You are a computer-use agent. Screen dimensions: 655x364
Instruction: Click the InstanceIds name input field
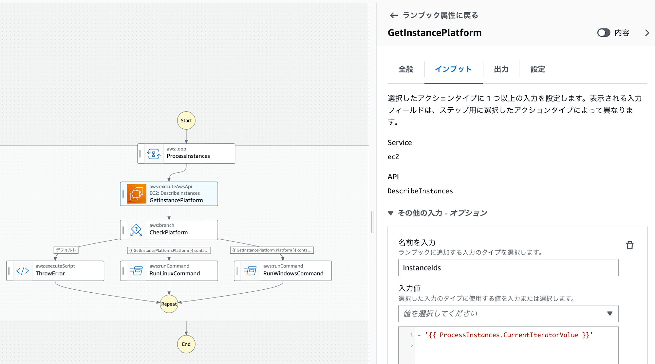click(508, 268)
